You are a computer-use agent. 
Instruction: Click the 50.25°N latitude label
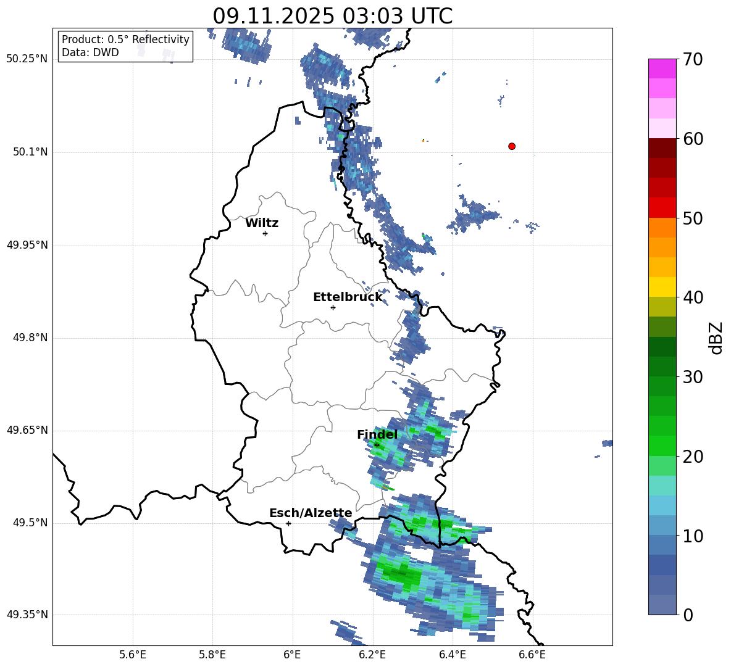[27, 59]
